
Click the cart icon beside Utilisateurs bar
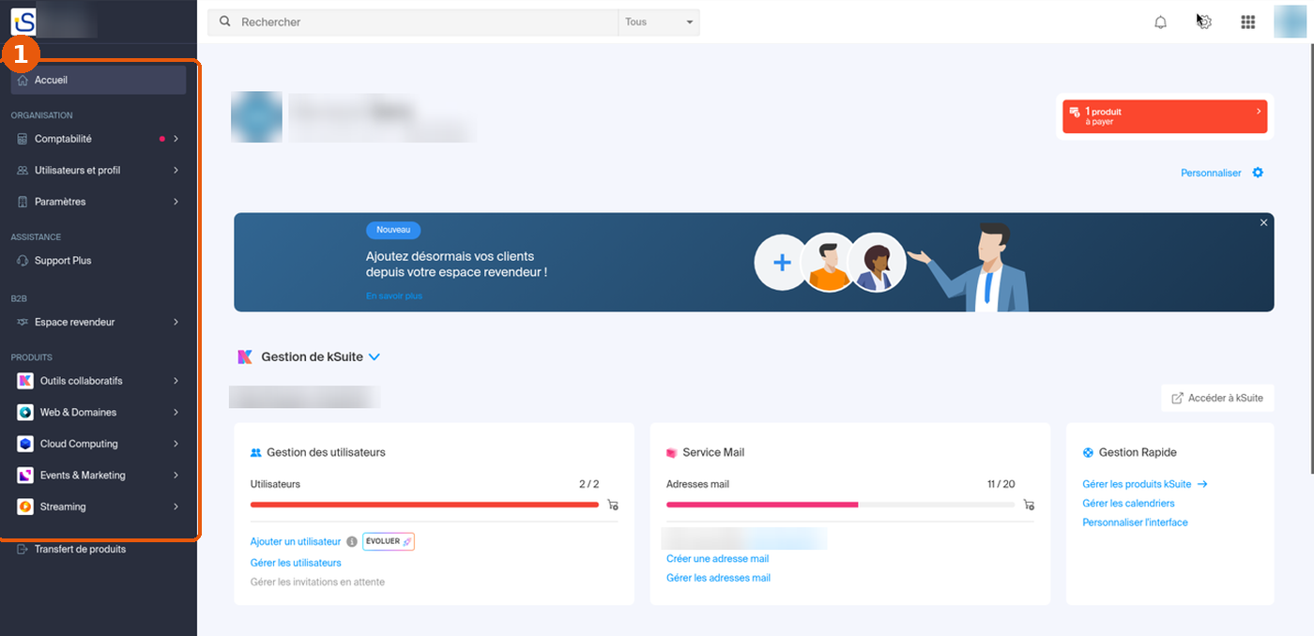pos(613,505)
